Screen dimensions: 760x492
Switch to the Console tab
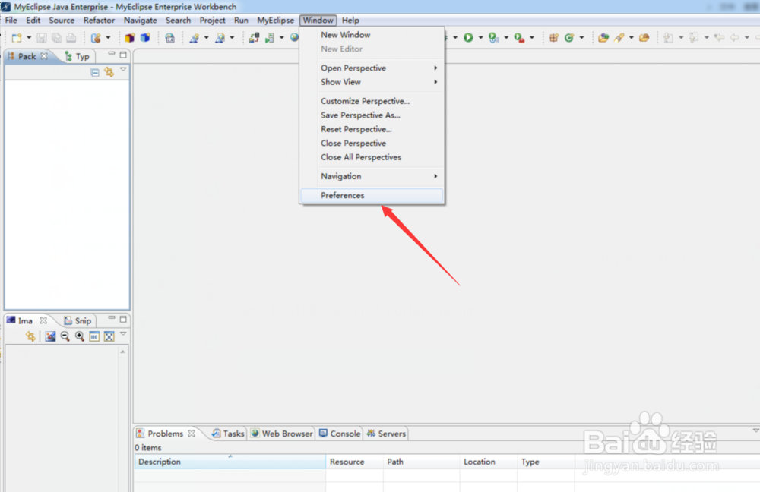point(340,434)
